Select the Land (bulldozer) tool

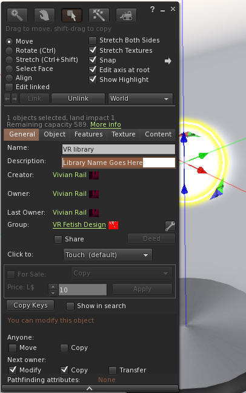[x=126, y=15]
